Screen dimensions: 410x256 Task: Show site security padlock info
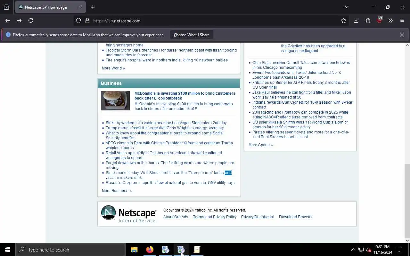(x=87, y=21)
